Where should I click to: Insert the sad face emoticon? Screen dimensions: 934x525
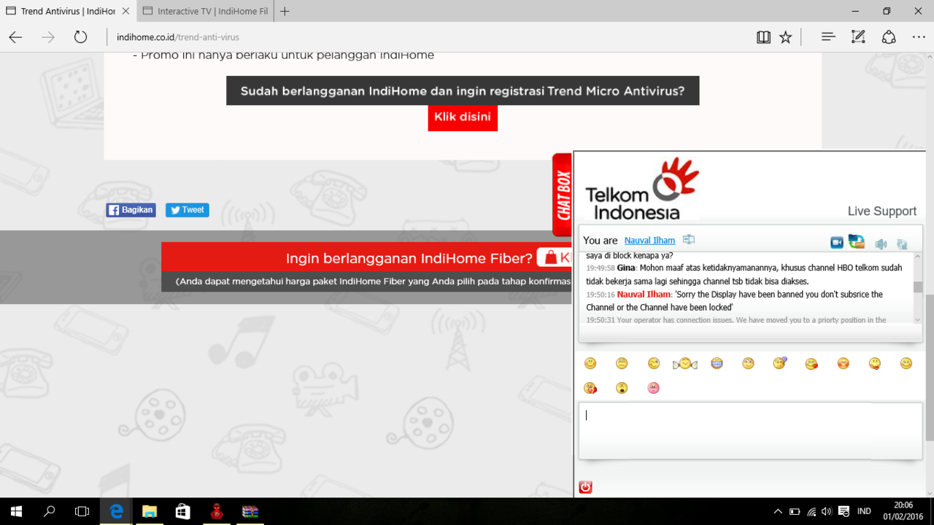coord(622,363)
